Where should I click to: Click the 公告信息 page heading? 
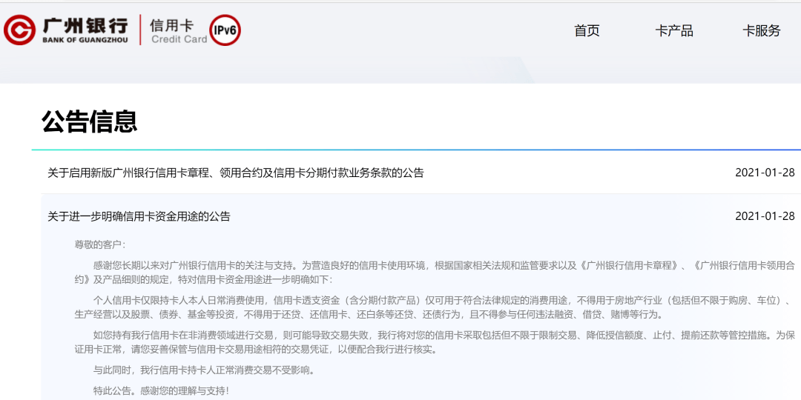pos(90,121)
